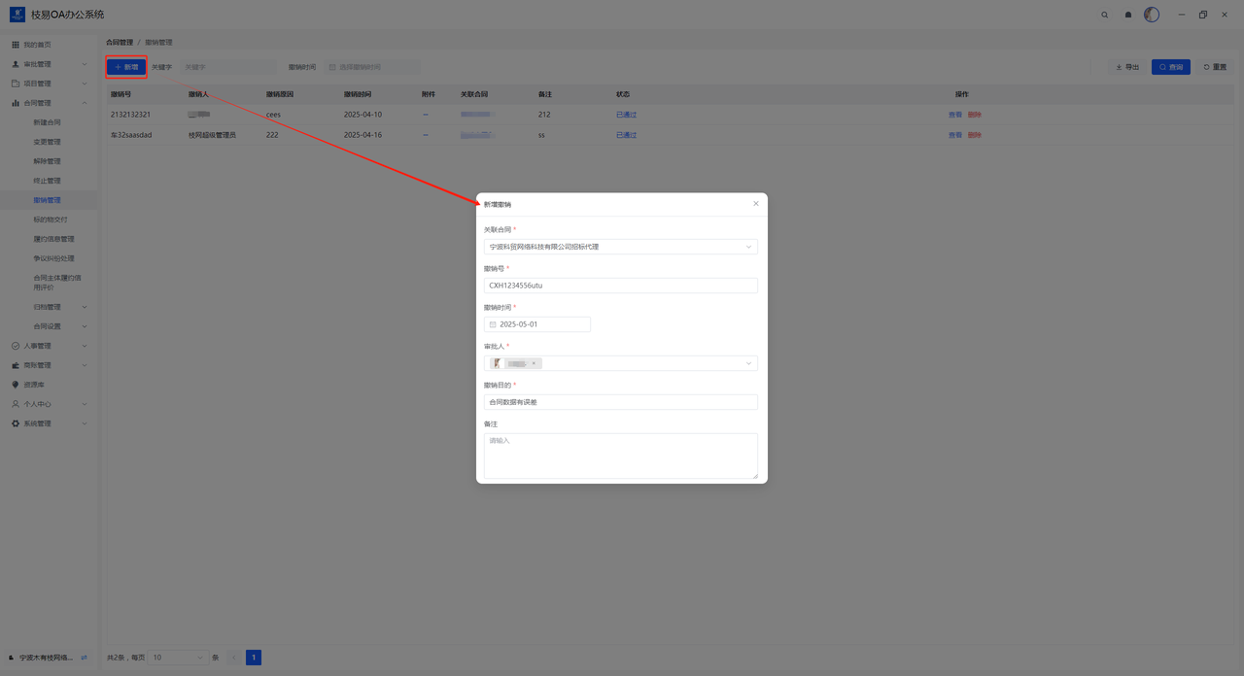Click the user avatar in the top bar
Viewport: 1244px width, 676px height.
[1152, 15]
